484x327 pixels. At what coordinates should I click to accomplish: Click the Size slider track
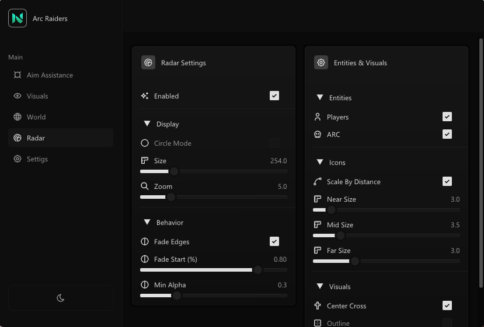pyautogui.click(x=214, y=171)
